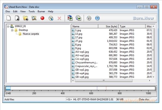
Task: Select file AU-wp1.jpg
Action: pos(82,52)
